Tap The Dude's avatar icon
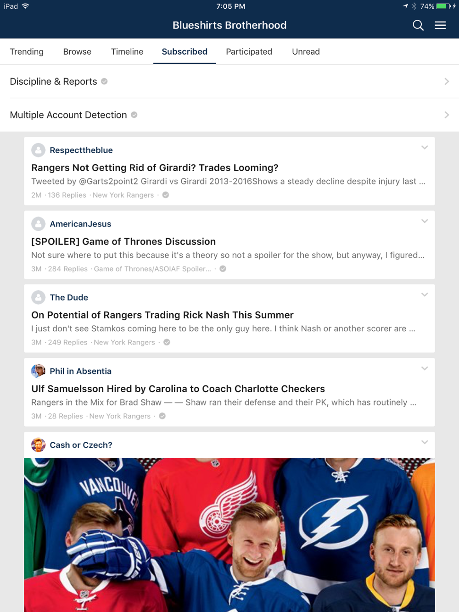This screenshot has width=459, height=612. [x=38, y=297]
